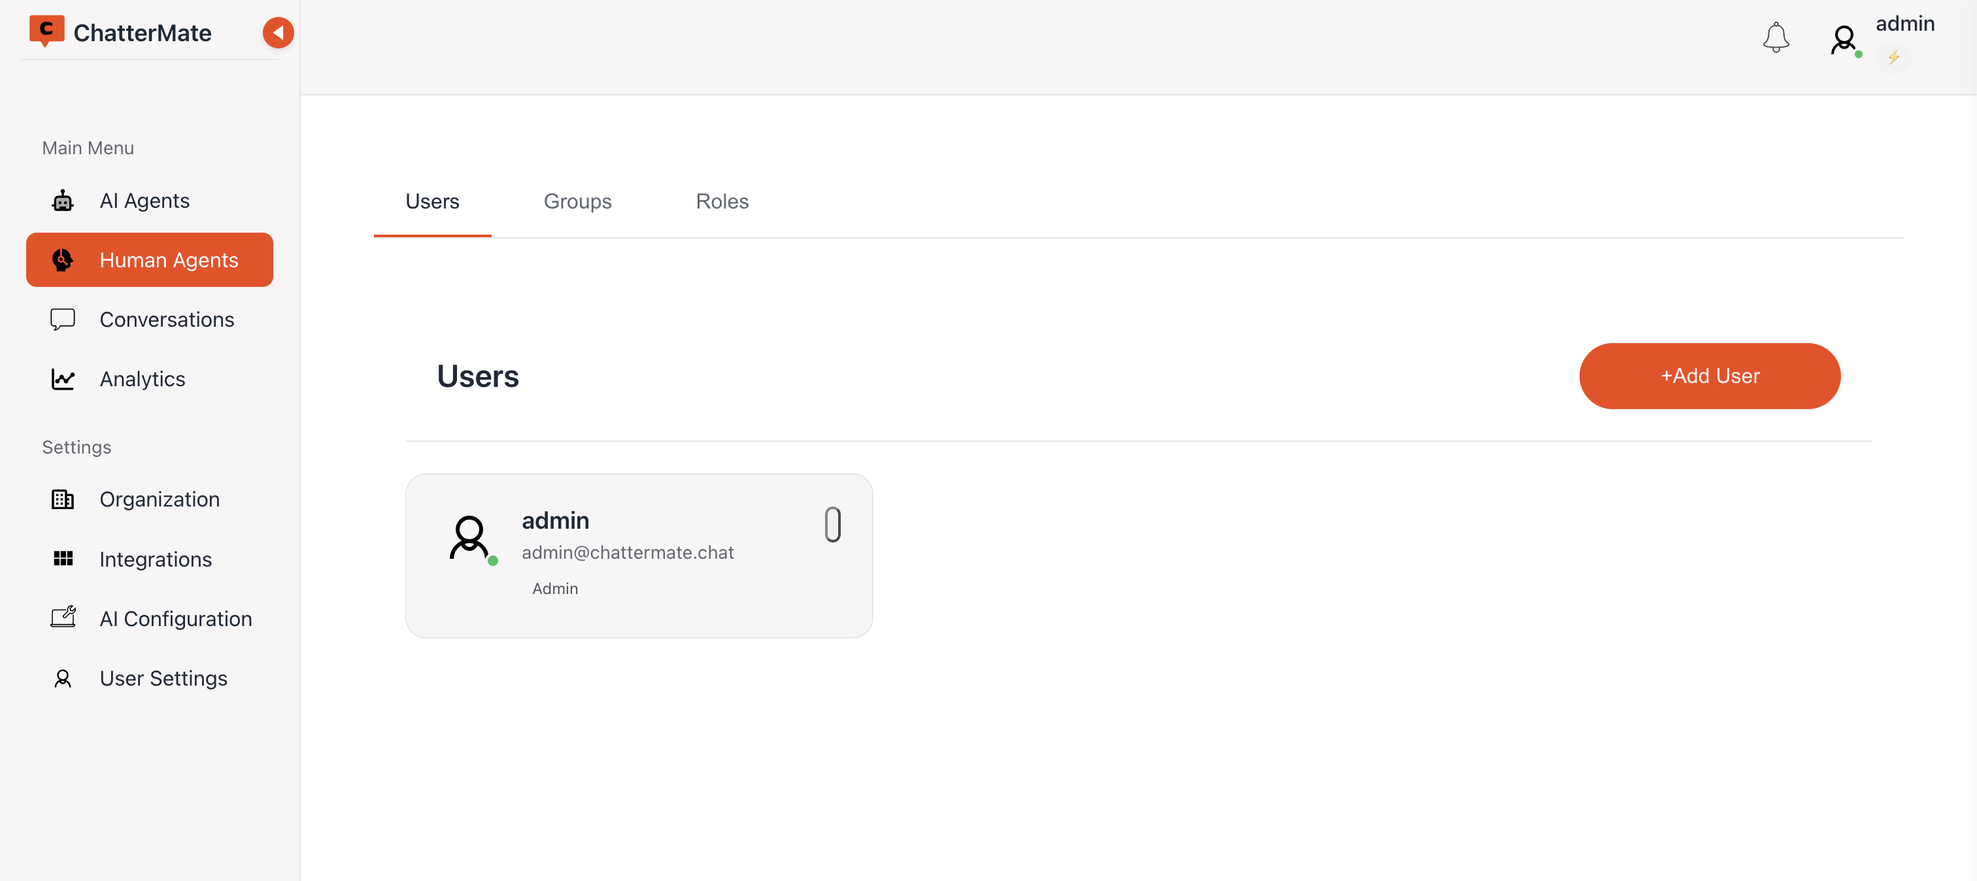Screen dimensions: 1977x881
Task: Click the lightning bolt status icon
Action: tap(1894, 56)
